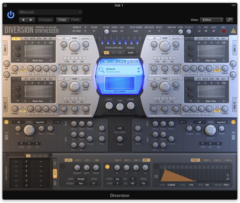This screenshot has width=240, height=203.
Task: Toggle OSC 2 power button
Action: click(x=16, y=79)
